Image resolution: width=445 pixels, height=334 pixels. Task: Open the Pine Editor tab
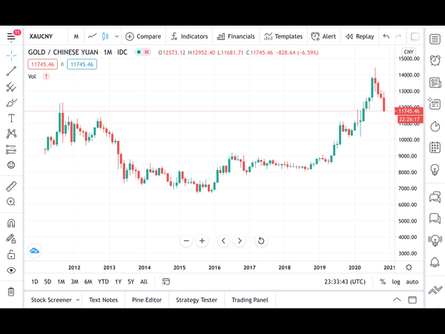click(147, 300)
